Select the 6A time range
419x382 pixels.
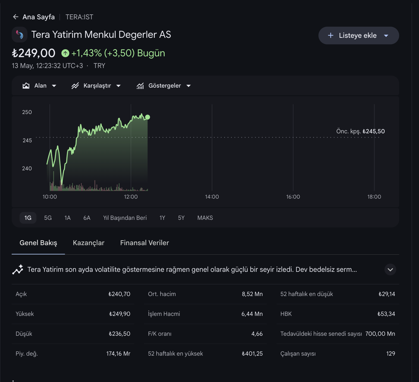tap(87, 218)
